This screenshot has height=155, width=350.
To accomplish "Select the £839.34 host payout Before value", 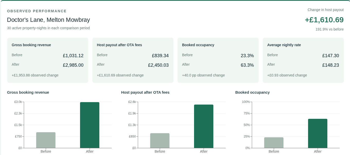I will [160, 56].
